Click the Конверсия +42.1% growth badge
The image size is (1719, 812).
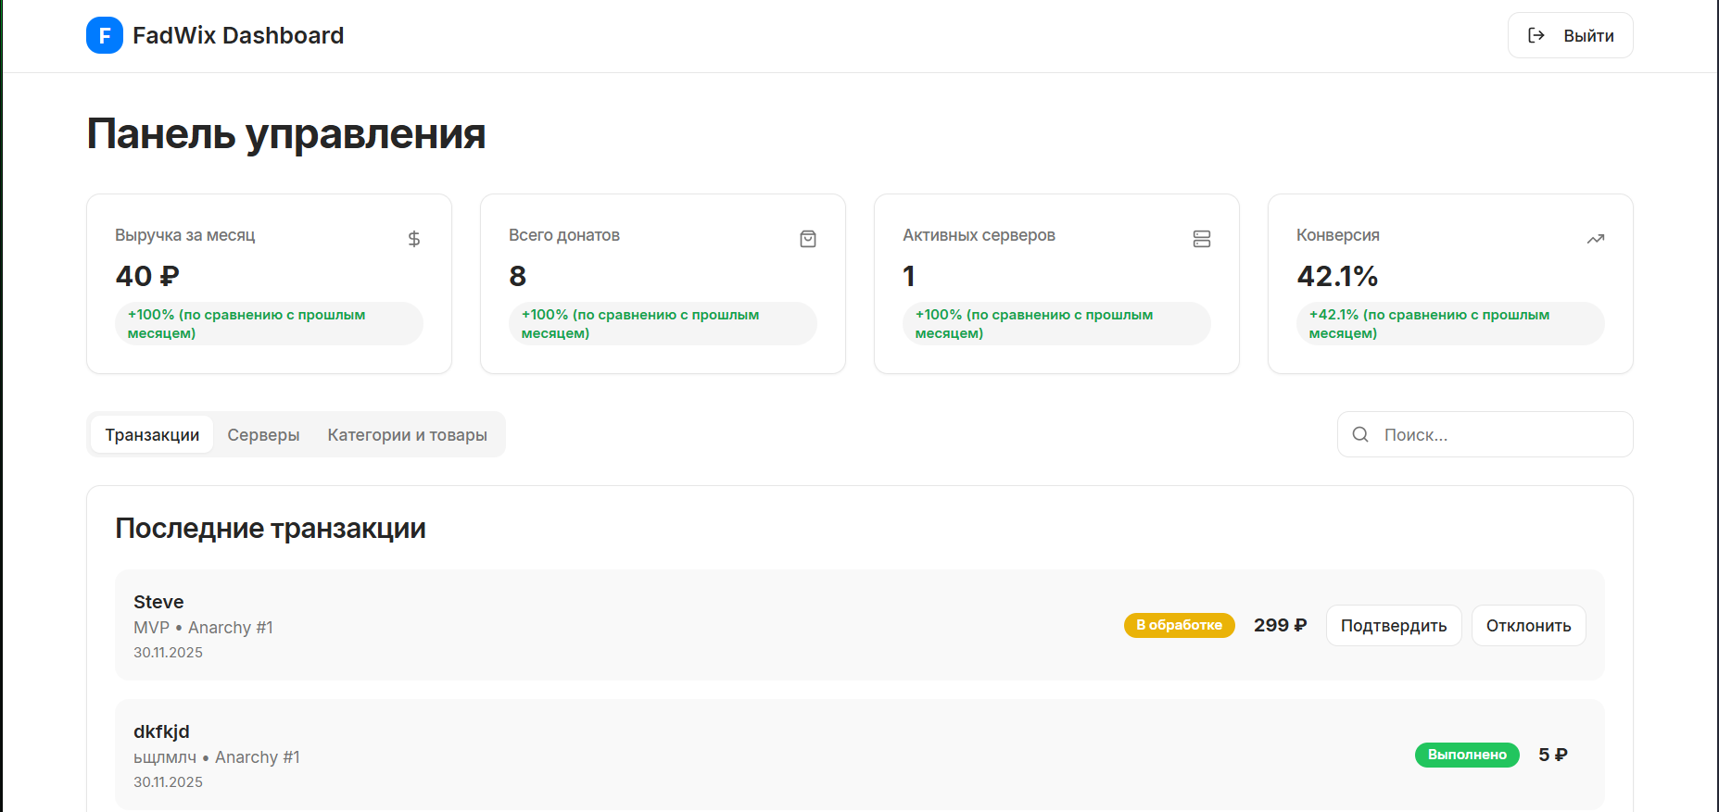[x=1449, y=324]
